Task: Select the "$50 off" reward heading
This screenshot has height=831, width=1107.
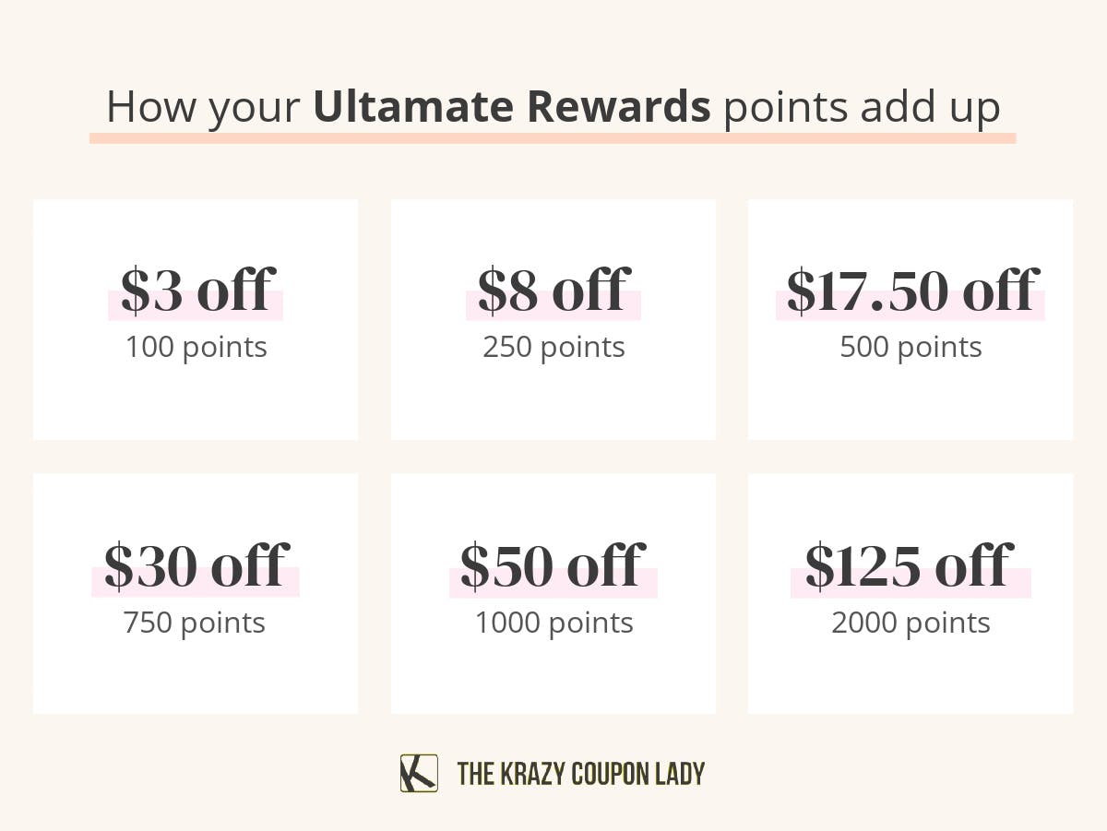Action: pyautogui.click(x=553, y=565)
